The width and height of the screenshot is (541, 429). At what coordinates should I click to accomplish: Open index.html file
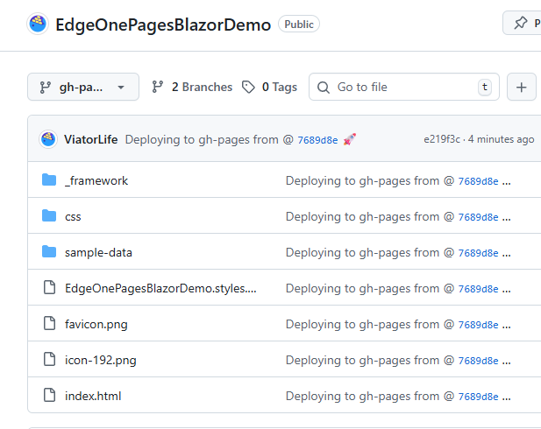[93, 396]
